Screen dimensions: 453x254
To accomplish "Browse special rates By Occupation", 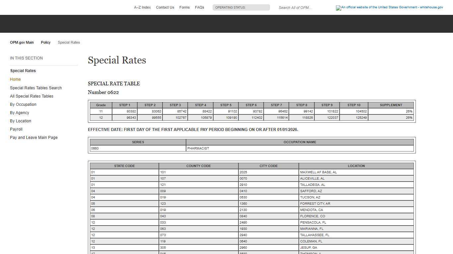I will (x=23, y=104).
